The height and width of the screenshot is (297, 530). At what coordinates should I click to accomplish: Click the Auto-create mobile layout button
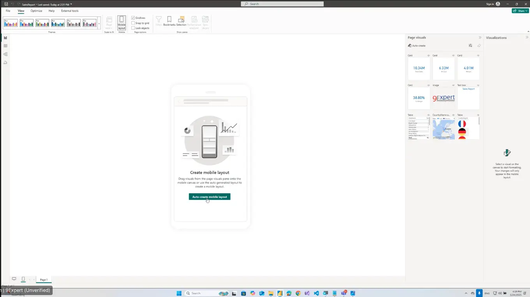(210, 197)
